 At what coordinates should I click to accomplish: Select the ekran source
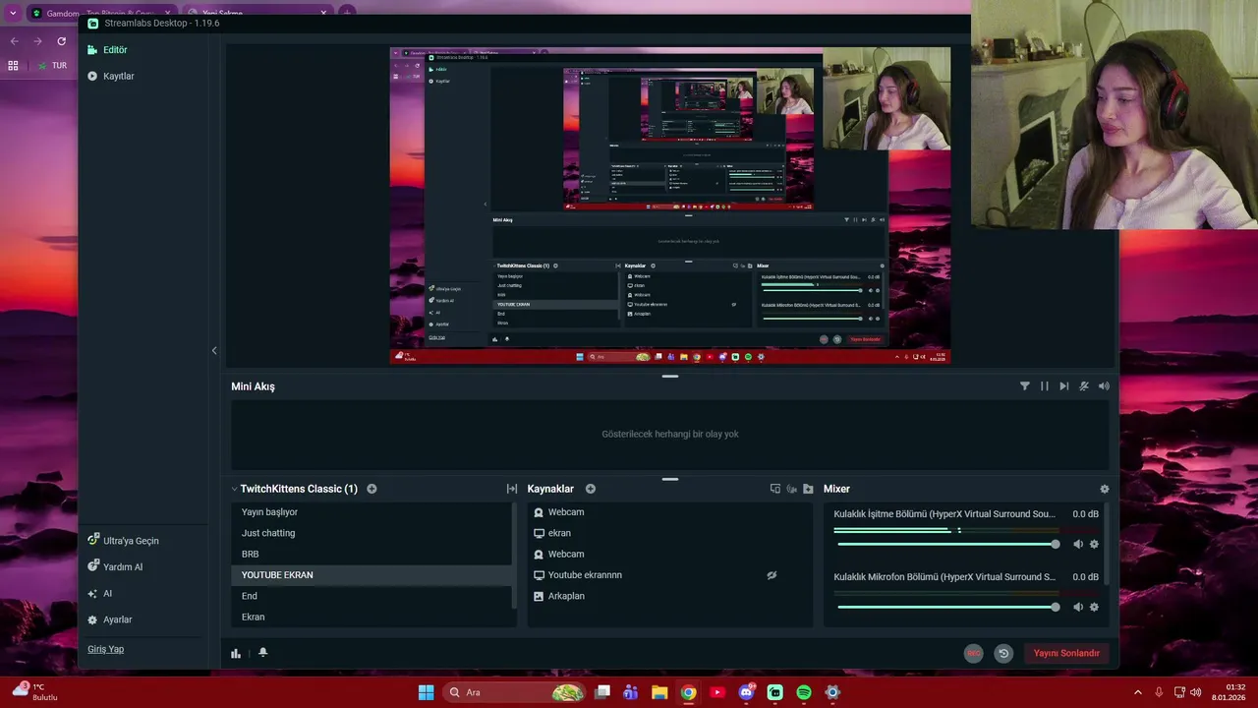[670, 533]
